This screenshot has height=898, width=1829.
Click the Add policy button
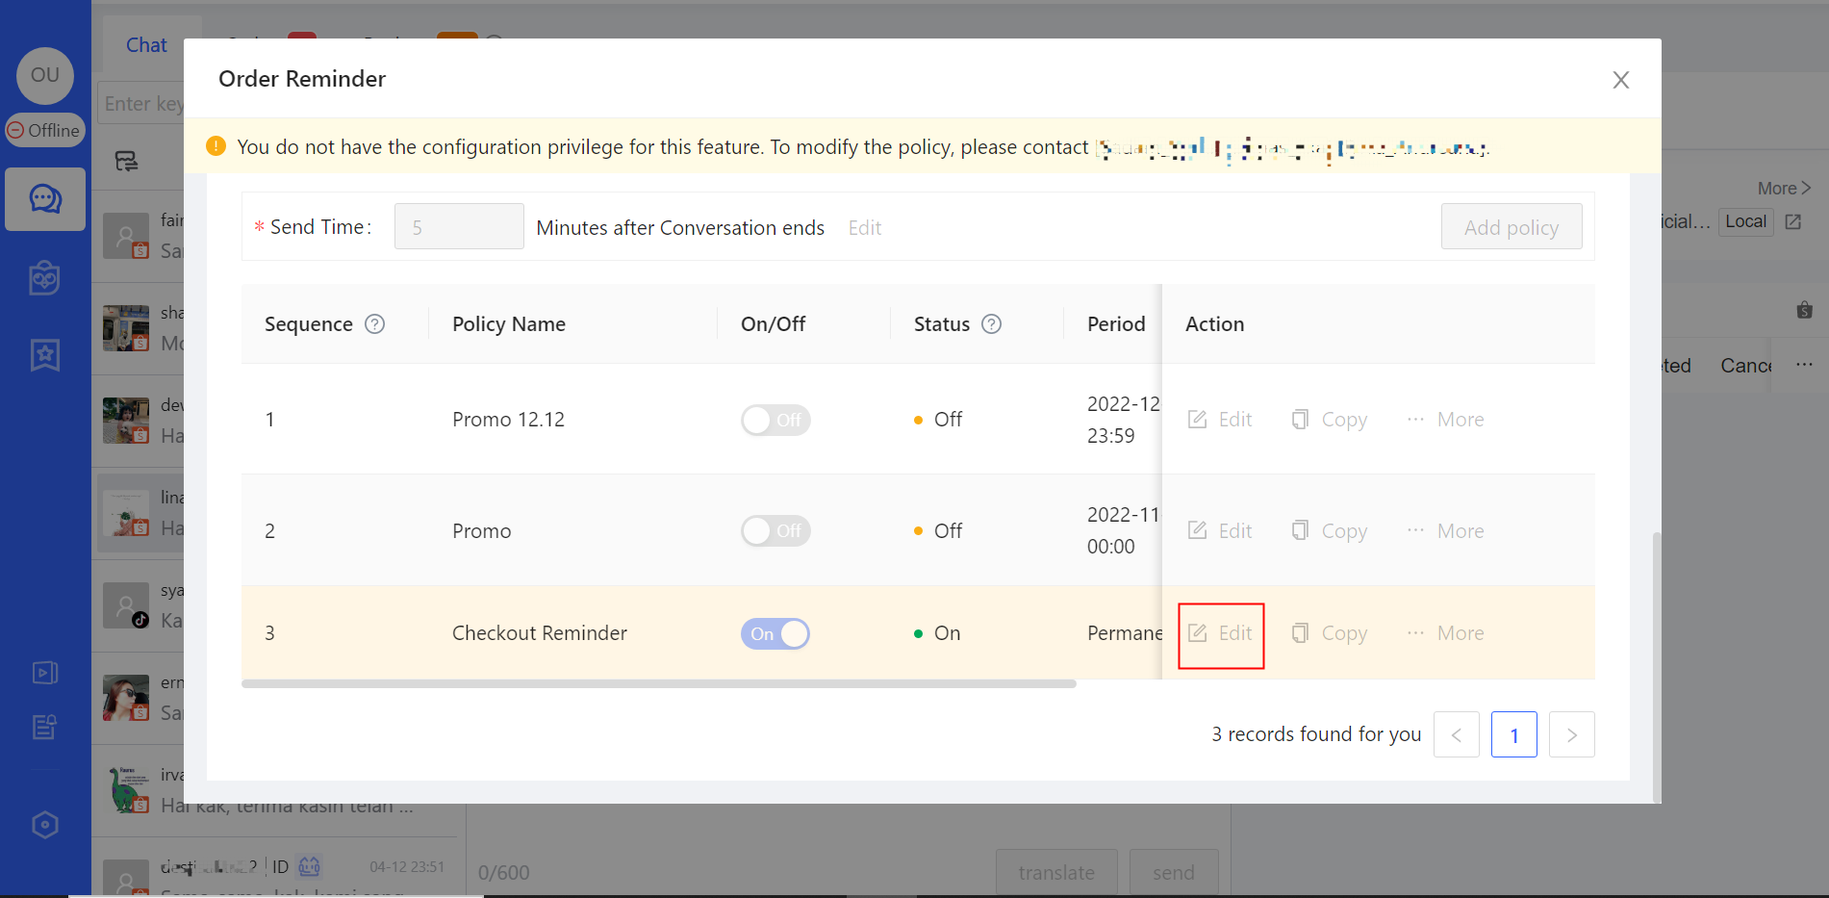tap(1511, 227)
